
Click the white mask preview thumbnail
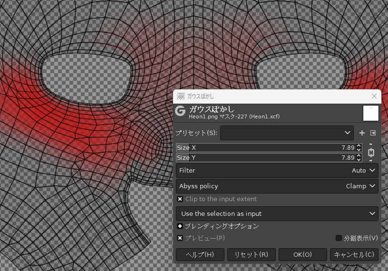coord(371,113)
